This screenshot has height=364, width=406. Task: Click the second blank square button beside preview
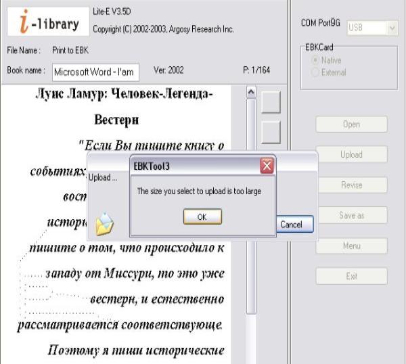tap(271, 133)
